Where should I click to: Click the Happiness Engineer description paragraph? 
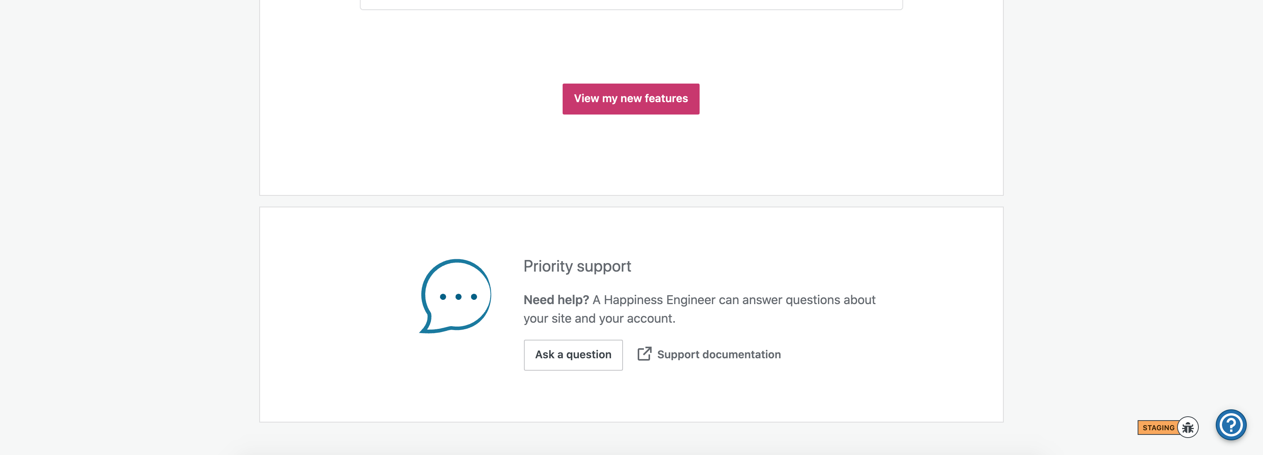pos(699,309)
